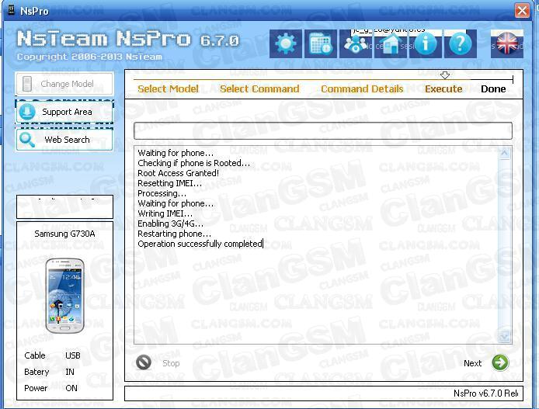Click the "Processing…" log line
This screenshot has width=539, height=409.
(162, 193)
